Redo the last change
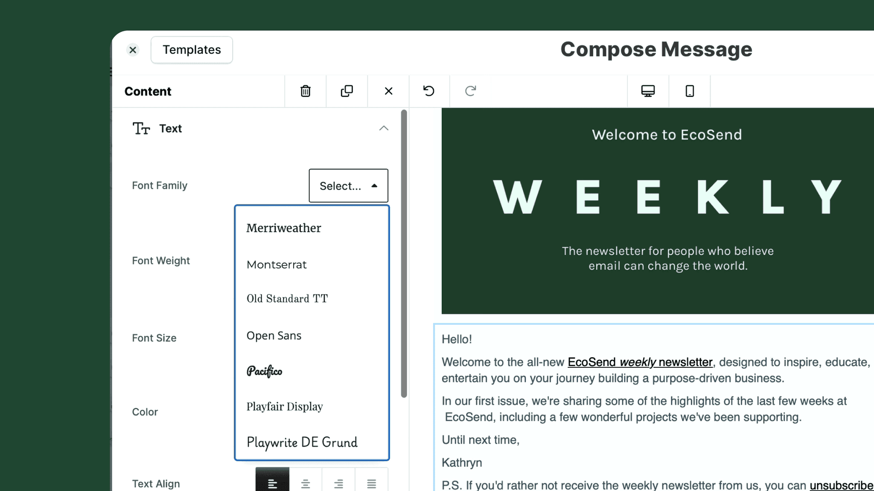Viewport: 874px width, 491px height. [470, 91]
